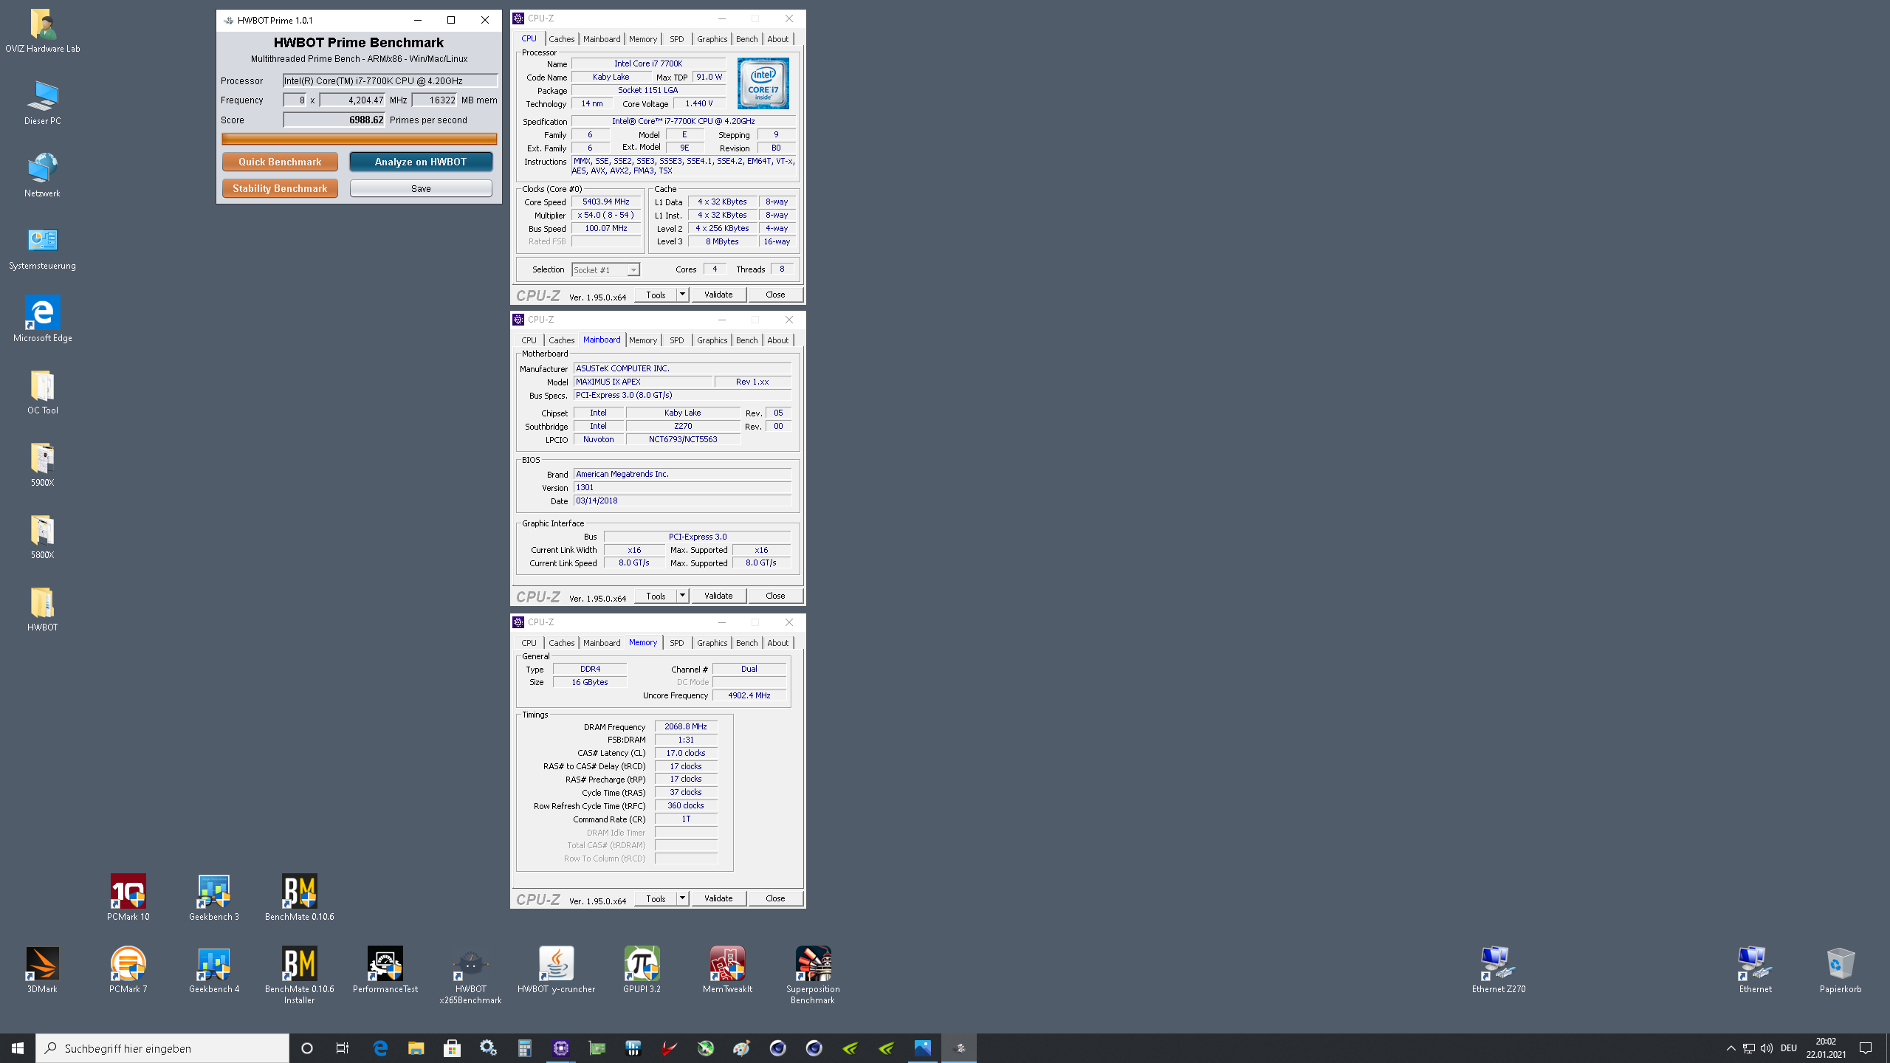
Task: Click the Tools button in the Mainboard CPU-Z window
Action: pos(656,595)
